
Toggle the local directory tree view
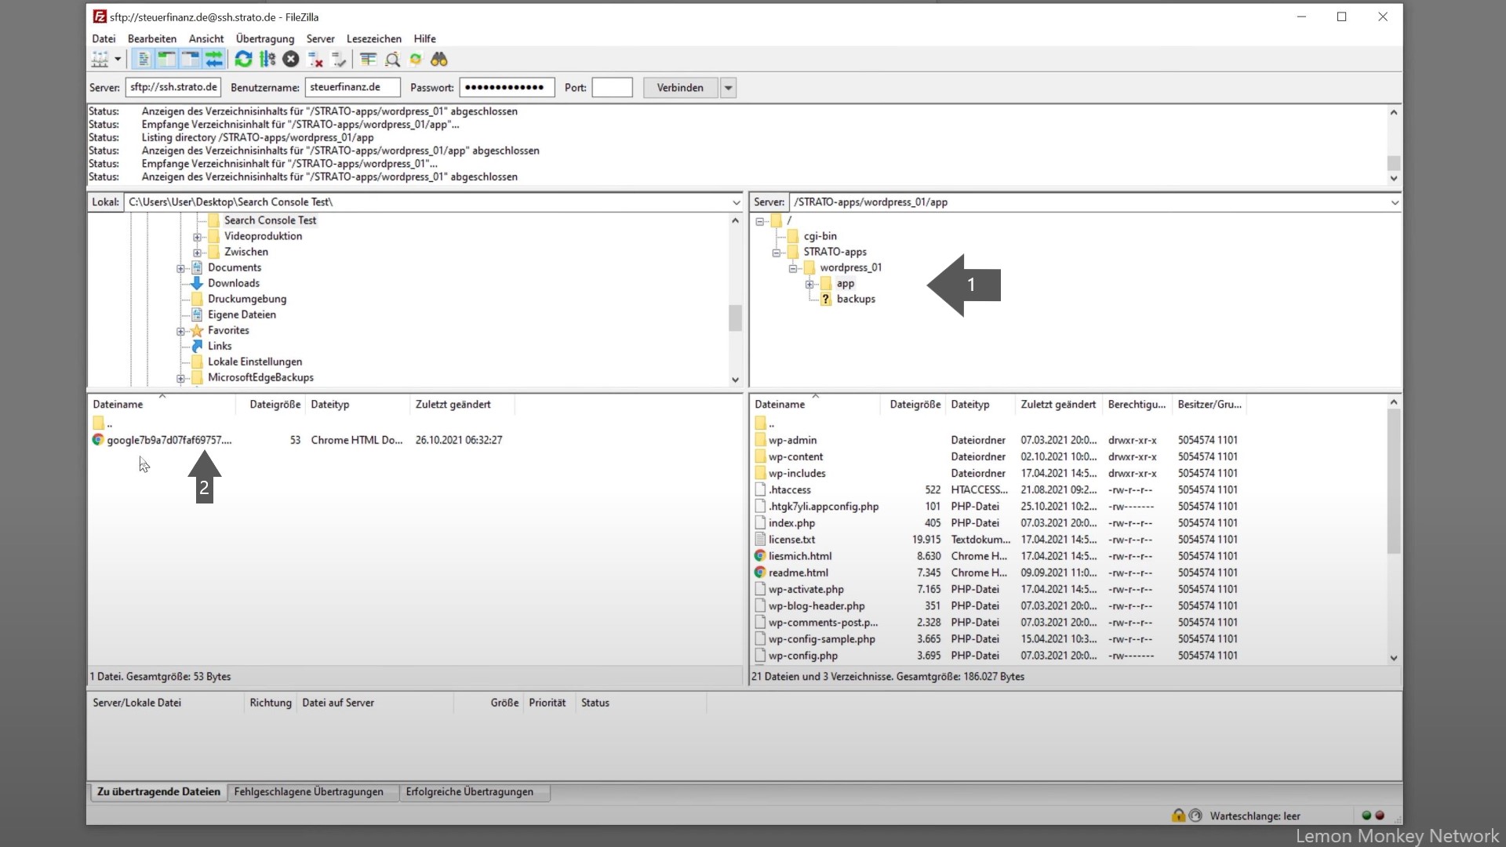tap(166, 59)
